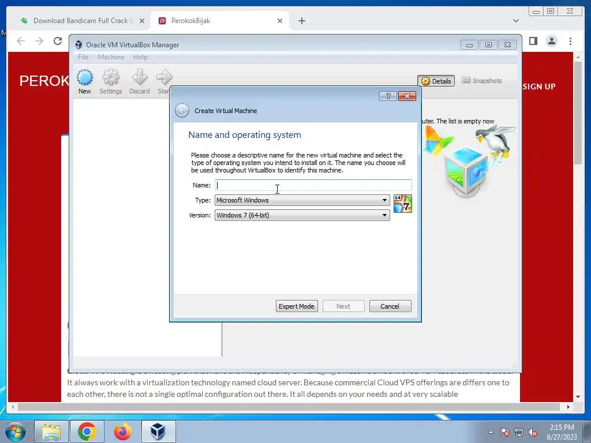Click the VirtualBox window resize grip

pyautogui.click(x=514, y=366)
